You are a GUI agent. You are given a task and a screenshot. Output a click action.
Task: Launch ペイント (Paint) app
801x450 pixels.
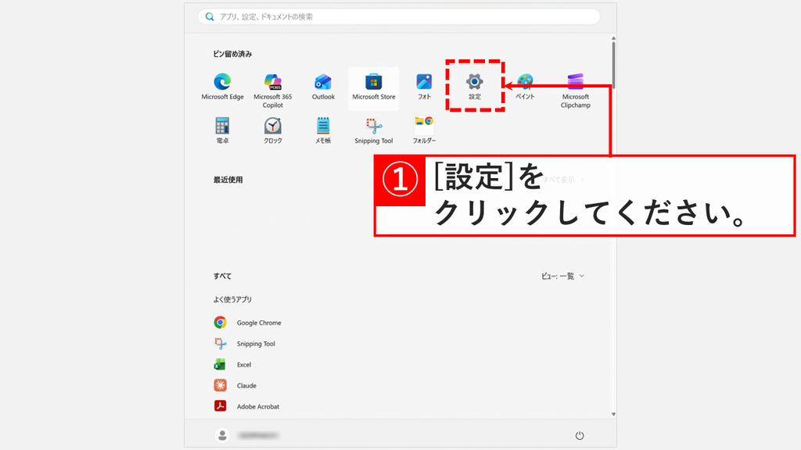[525, 87]
